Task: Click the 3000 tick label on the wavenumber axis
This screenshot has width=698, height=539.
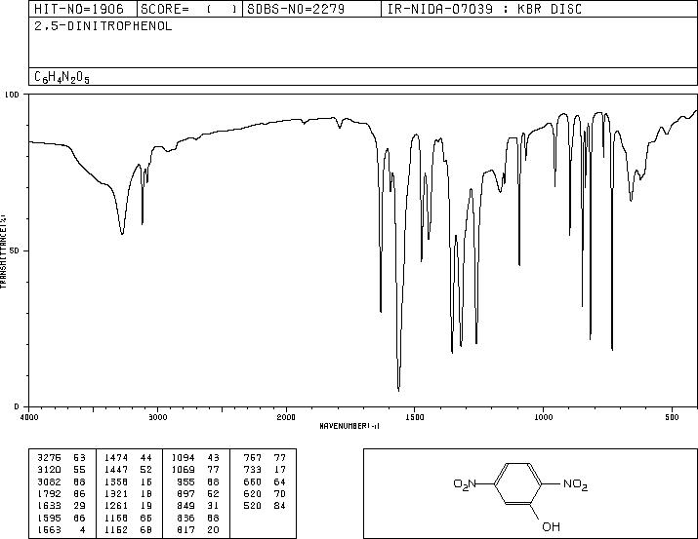Action: 157,417
